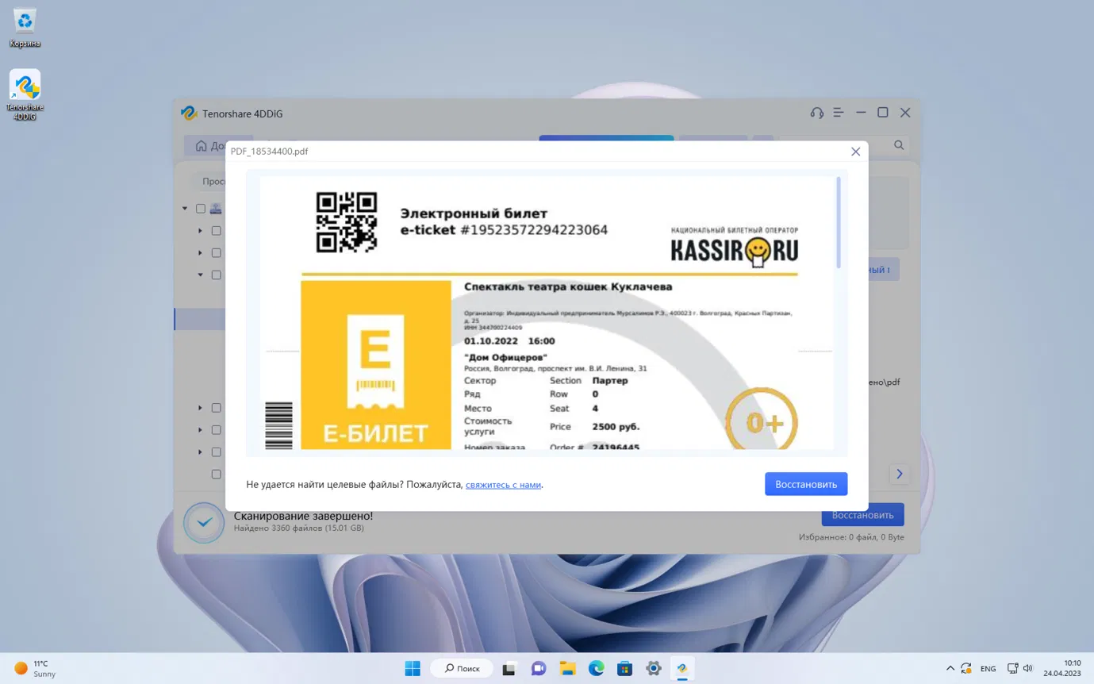Open the volume speaker tray icon
This screenshot has height=684, width=1094.
(x=1028, y=668)
